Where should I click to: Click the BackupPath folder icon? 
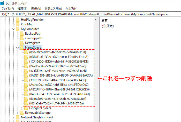tap(22, 34)
